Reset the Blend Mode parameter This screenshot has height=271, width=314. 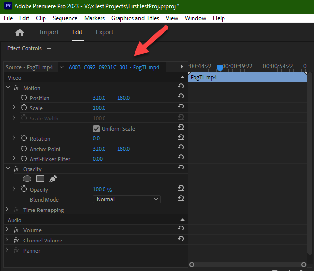pyautogui.click(x=181, y=198)
